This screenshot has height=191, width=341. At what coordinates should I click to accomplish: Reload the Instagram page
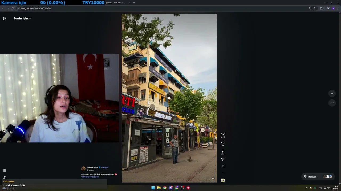pyautogui.click(x=13, y=8)
